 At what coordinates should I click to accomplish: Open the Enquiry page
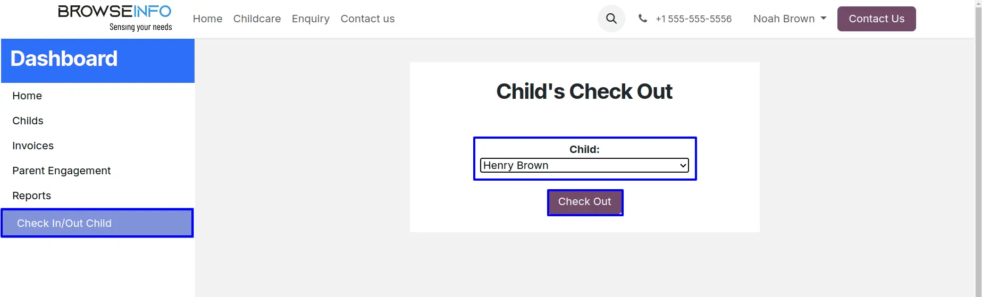point(310,19)
